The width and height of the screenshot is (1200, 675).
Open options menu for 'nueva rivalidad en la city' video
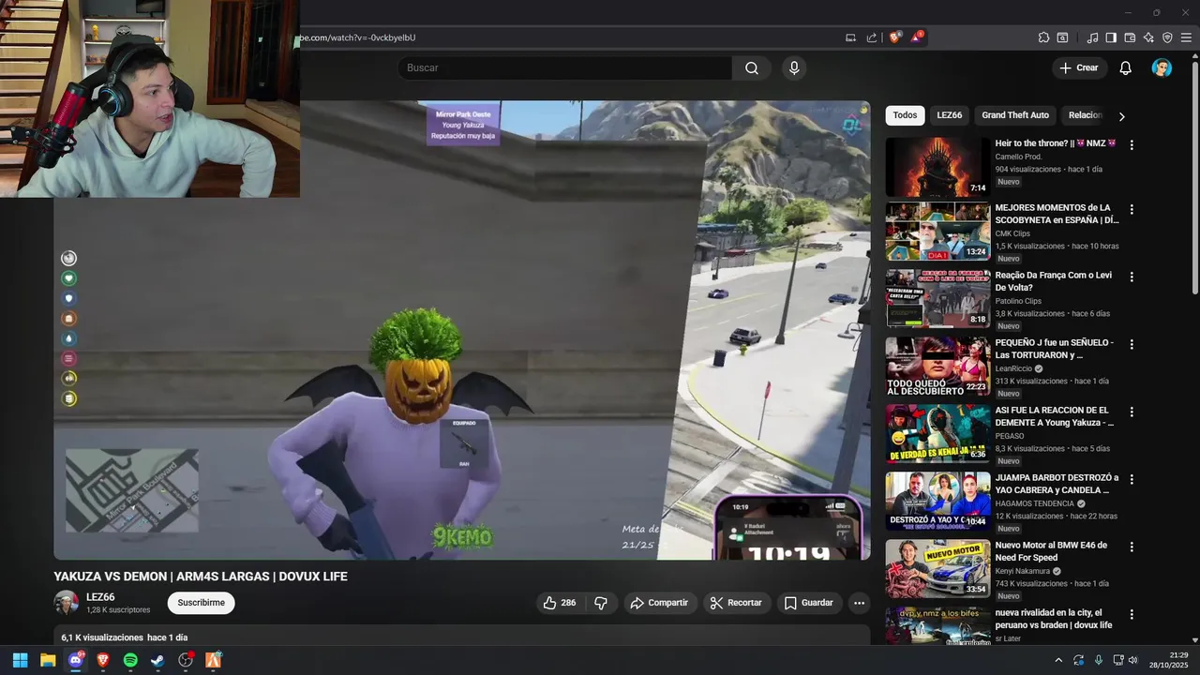pyautogui.click(x=1132, y=614)
